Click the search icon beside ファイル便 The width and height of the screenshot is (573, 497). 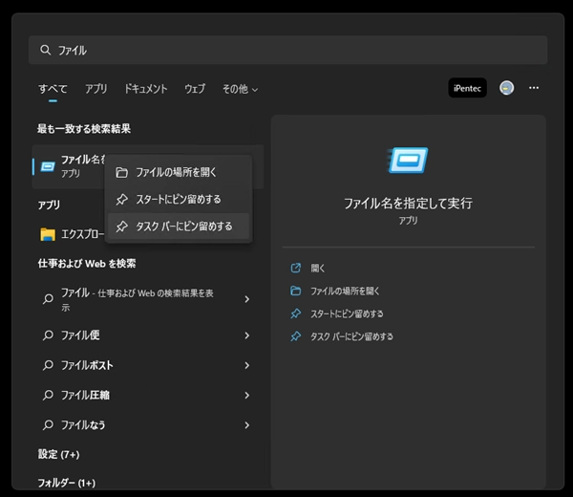[48, 335]
